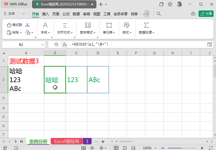The image size is (216, 150).
Task: Click the fx insert function icon
Action: (64, 45)
